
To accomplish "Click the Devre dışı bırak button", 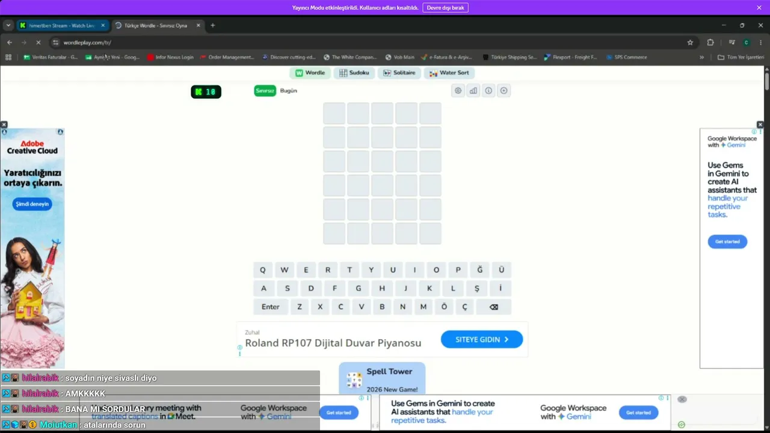I will [446, 8].
